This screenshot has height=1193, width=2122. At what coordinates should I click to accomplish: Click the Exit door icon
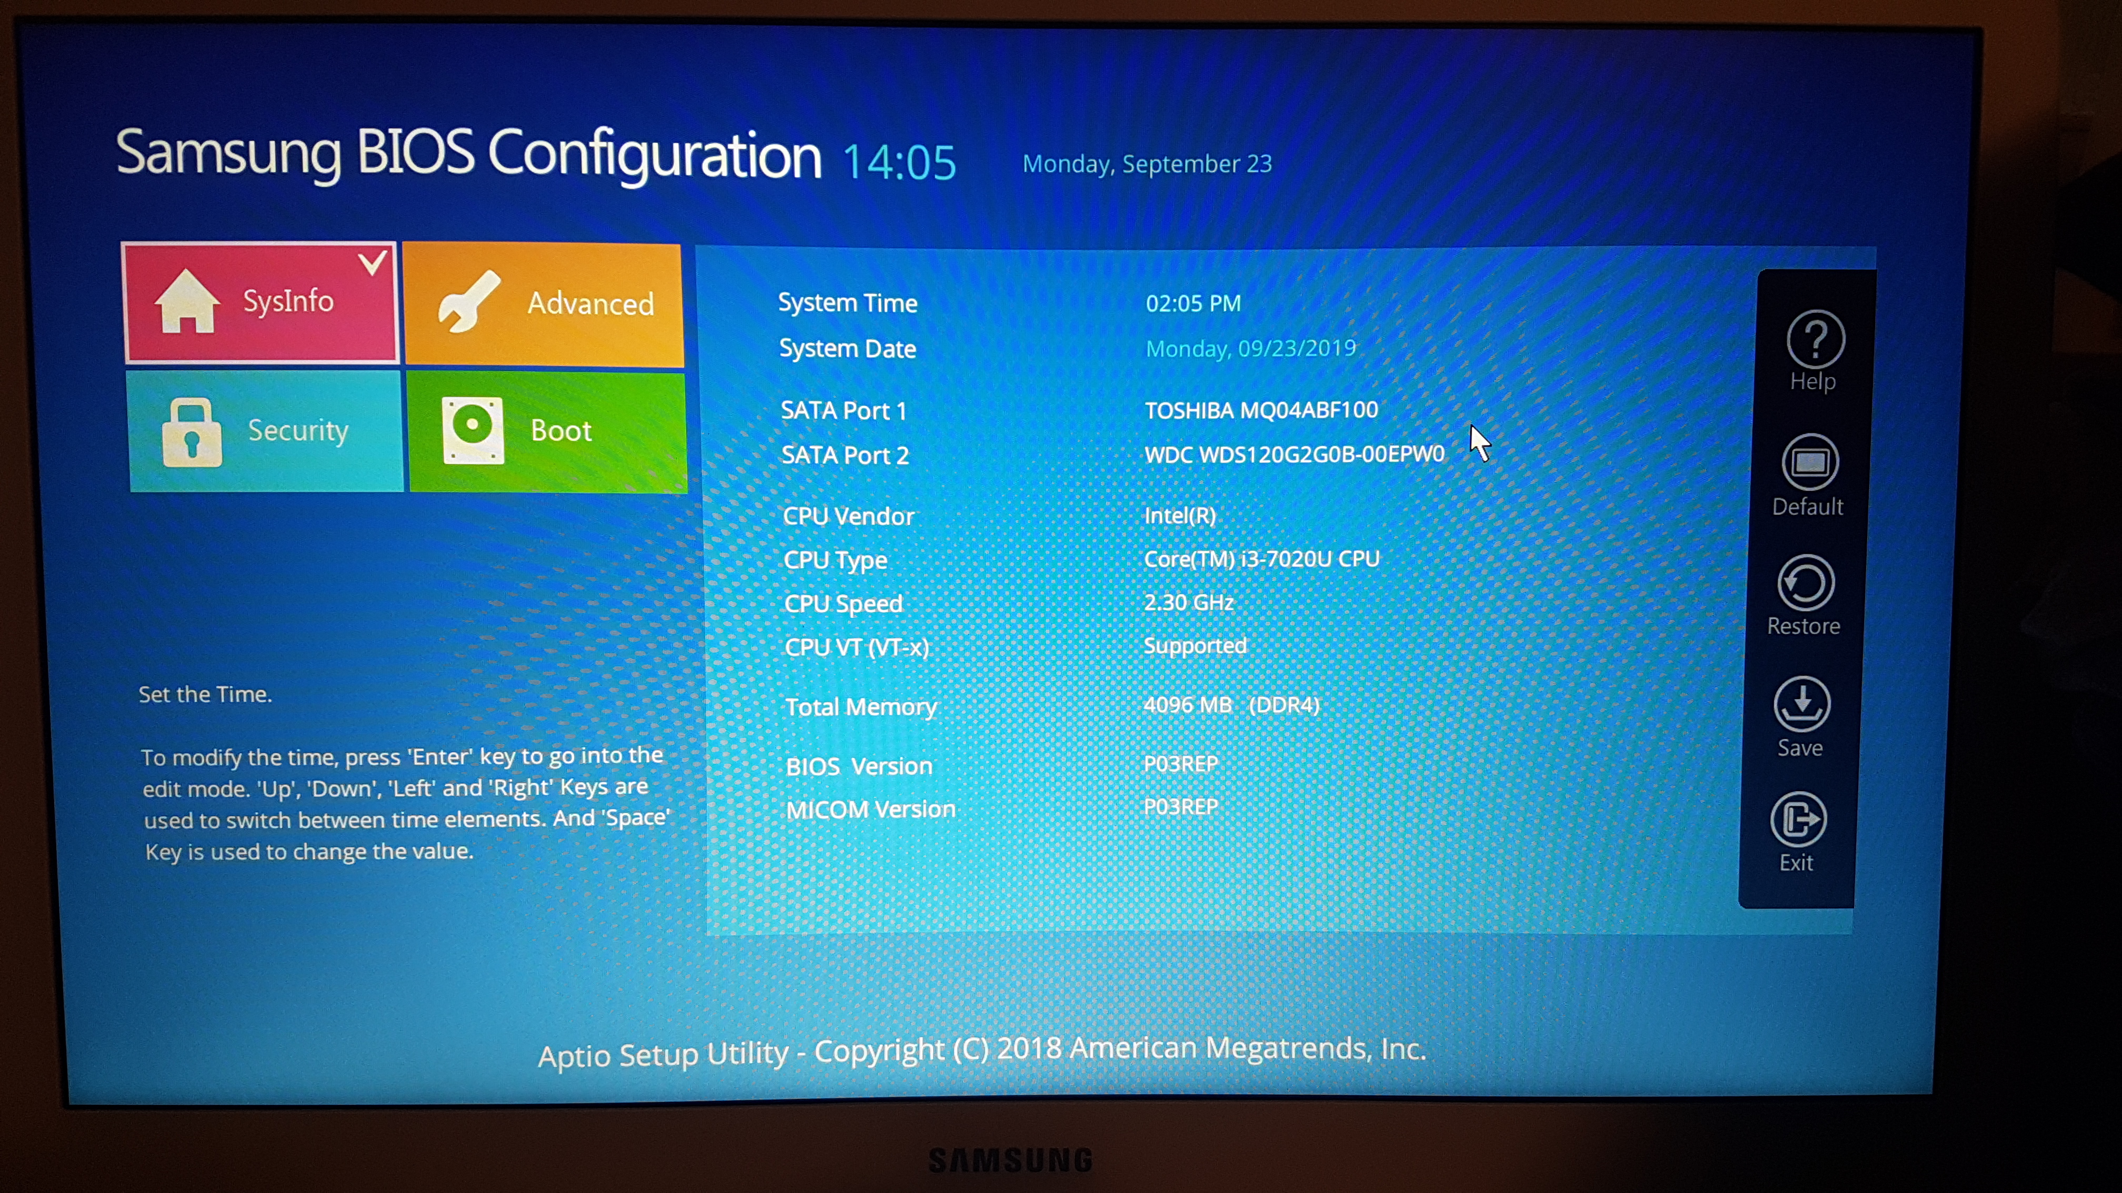tap(1798, 819)
